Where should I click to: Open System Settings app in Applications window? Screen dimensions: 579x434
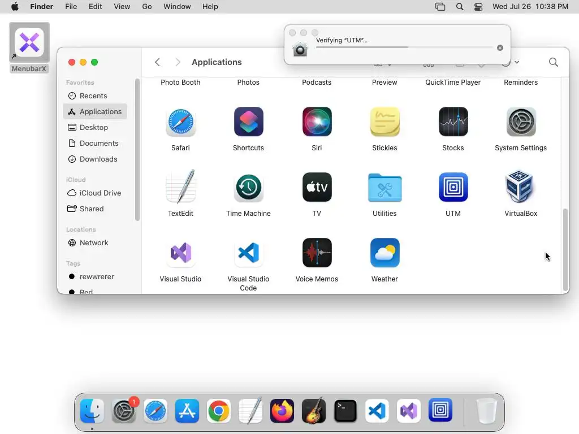521,122
